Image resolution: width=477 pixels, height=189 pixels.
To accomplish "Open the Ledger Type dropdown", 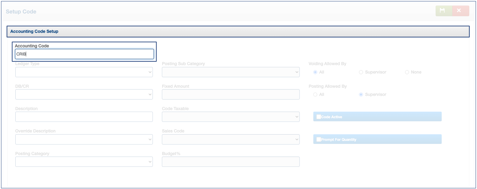I will click(84, 72).
